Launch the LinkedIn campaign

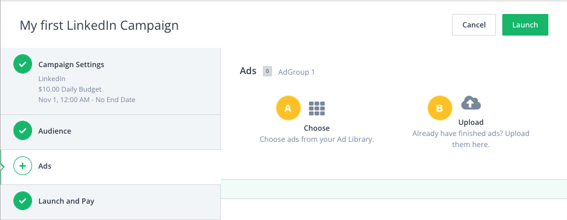525,25
